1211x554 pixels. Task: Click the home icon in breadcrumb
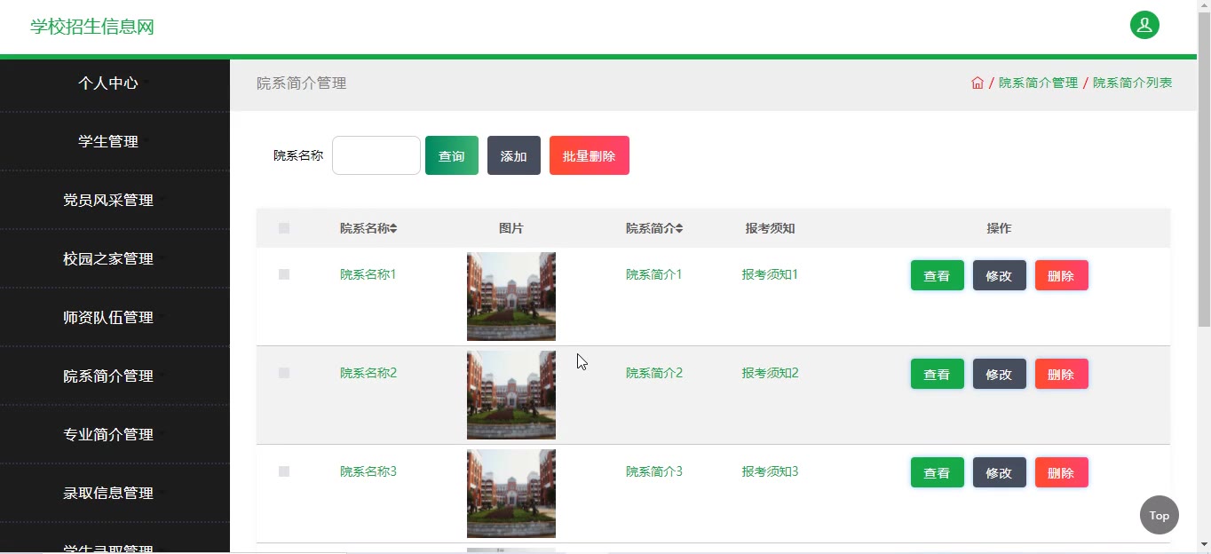[x=978, y=83]
